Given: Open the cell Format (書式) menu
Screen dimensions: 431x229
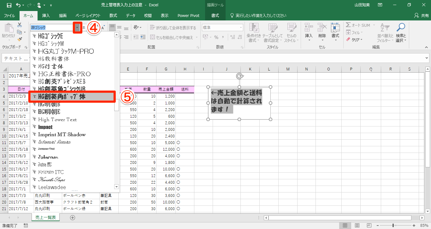Looking at the screenshot, I should coord(335,32).
